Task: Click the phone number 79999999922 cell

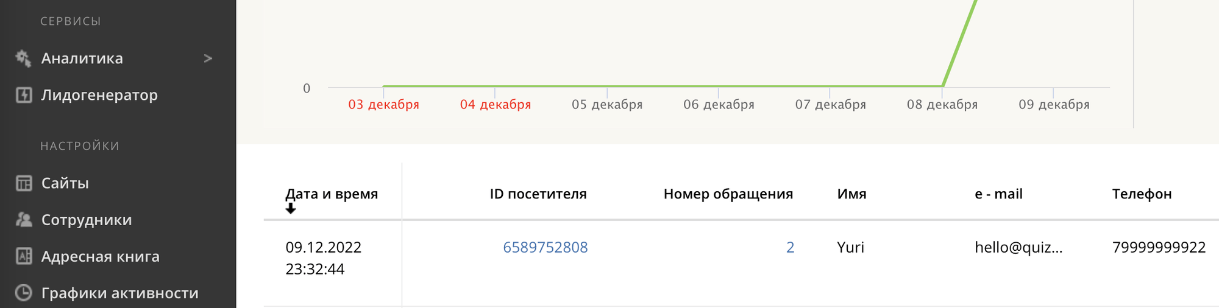Action: pos(1159,247)
